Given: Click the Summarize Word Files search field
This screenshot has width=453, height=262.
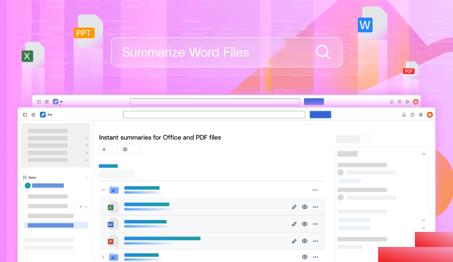Looking at the screenshot, I should [217, 52].
